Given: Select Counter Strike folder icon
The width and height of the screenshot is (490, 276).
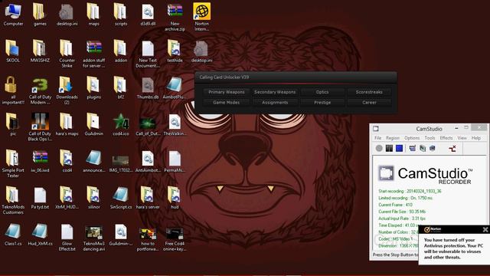Looking at the screenshot, I should pos(67,54).
